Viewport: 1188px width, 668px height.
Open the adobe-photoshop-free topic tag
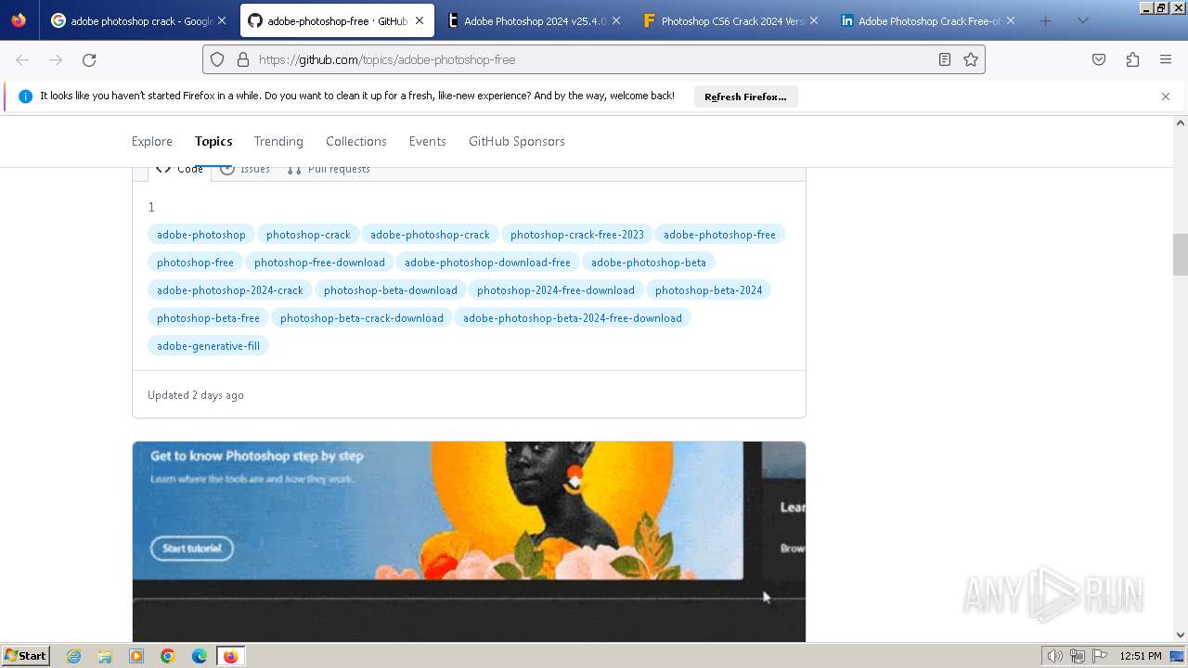click(719, 235)
